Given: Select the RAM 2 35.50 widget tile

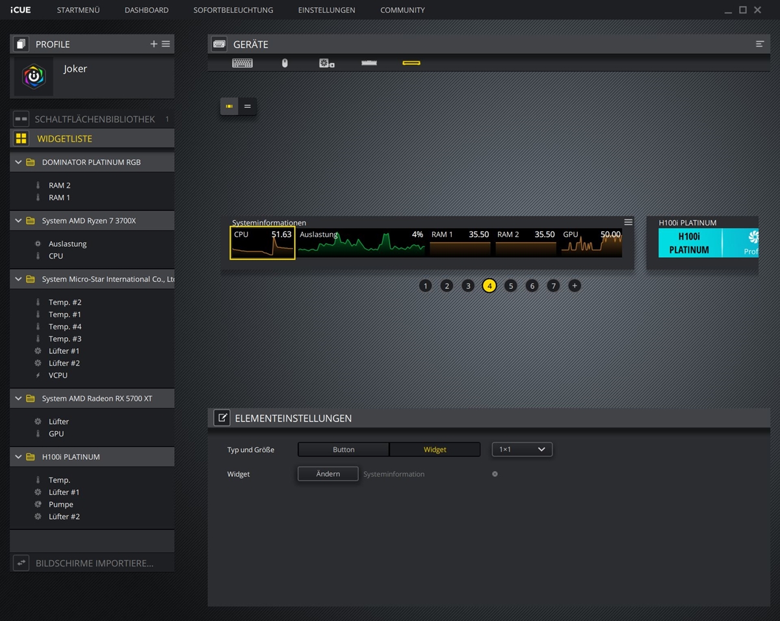Looking at the screenshot, I should click(526, 243).
